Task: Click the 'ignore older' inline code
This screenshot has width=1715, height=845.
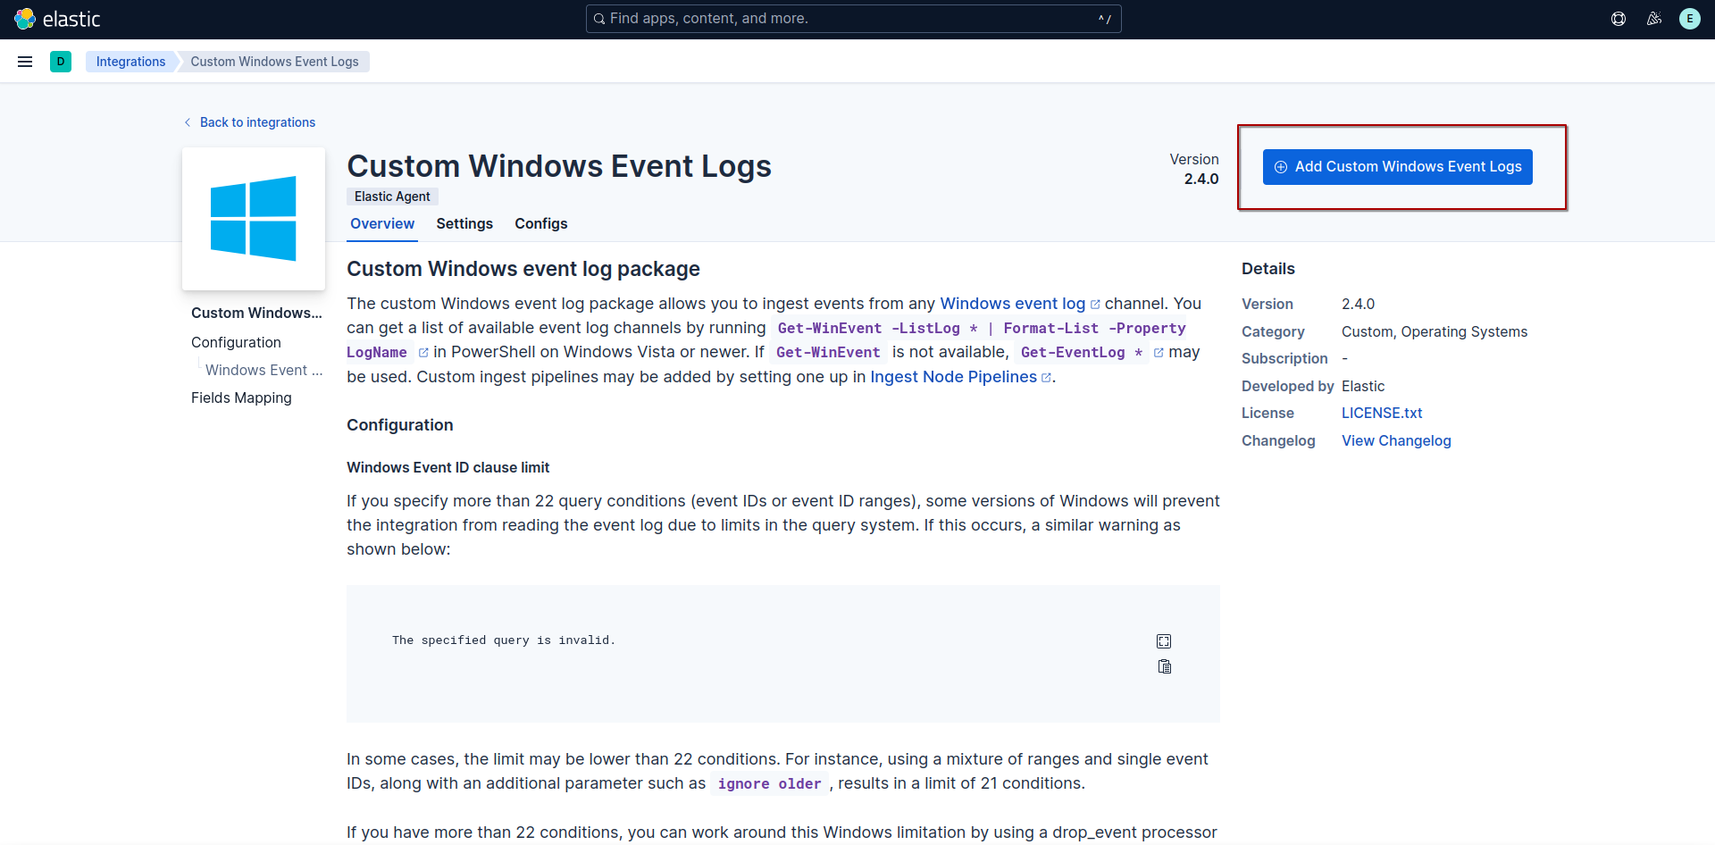Action: coord(769,784)
